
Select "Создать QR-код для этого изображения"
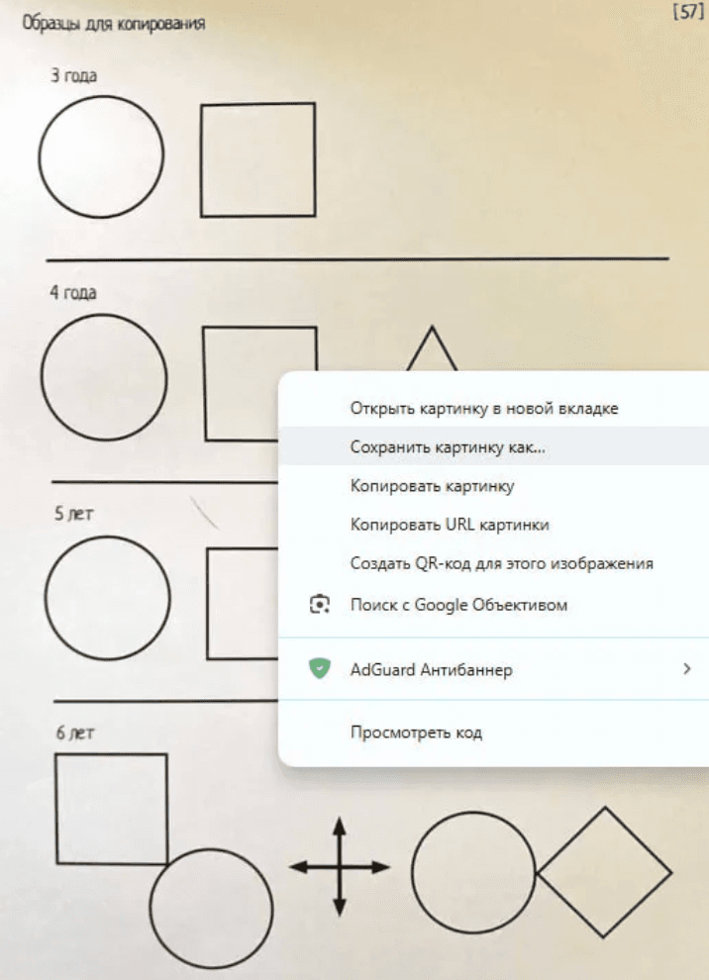(502, 563)
